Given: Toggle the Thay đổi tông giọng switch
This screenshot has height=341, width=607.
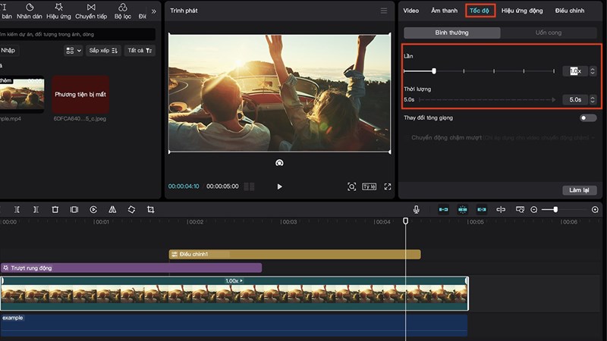Looking at the screenshot, I should point(587,118).
